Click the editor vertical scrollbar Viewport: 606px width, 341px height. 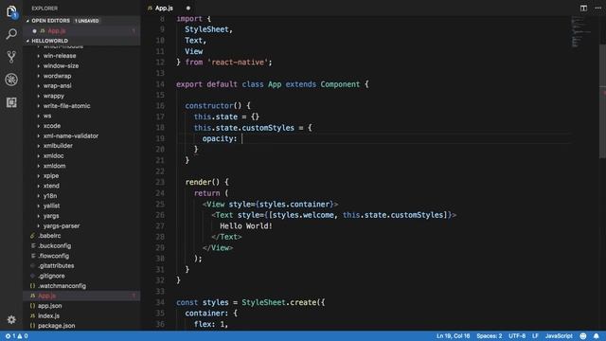[x=602, y=100]
